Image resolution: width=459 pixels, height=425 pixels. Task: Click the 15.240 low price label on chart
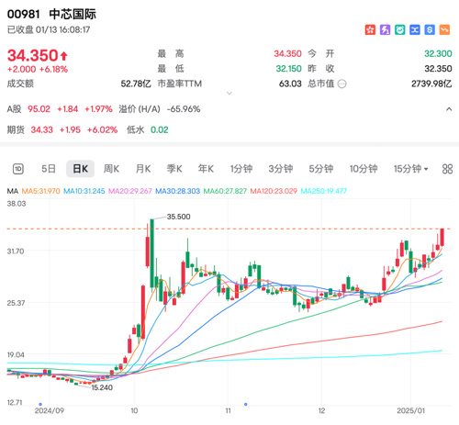pyautogui.click(x=102, y=387)
